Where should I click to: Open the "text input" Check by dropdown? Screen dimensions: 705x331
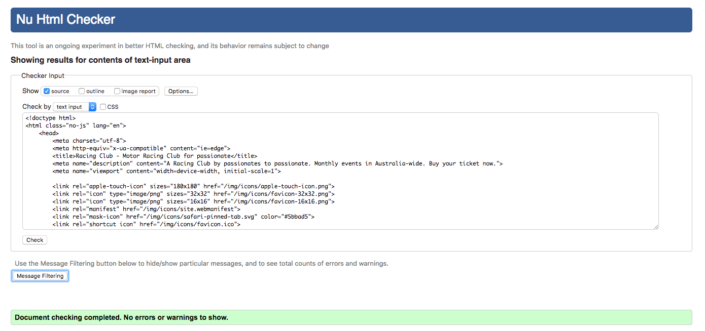coord(74,107)
